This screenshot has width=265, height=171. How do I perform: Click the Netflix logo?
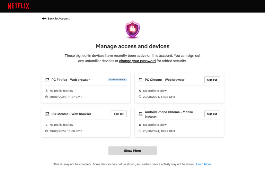pyautogui.click(x=18, y=6)
